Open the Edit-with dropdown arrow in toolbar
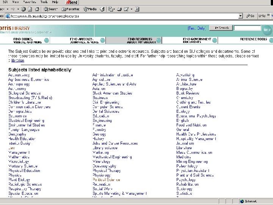Viewport: 273px width, 205px height. point(132,9)
